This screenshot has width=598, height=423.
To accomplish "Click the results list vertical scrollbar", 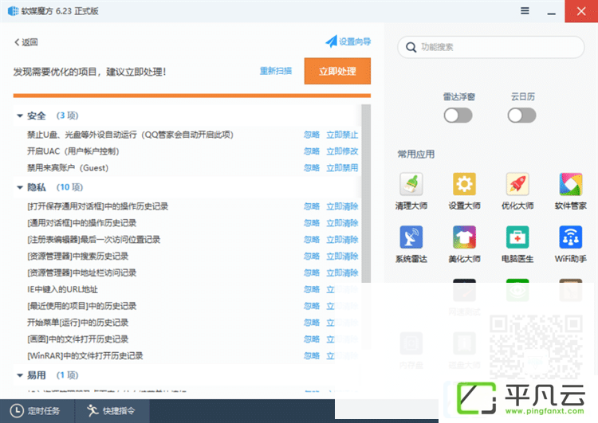I will tap(366, 194).
